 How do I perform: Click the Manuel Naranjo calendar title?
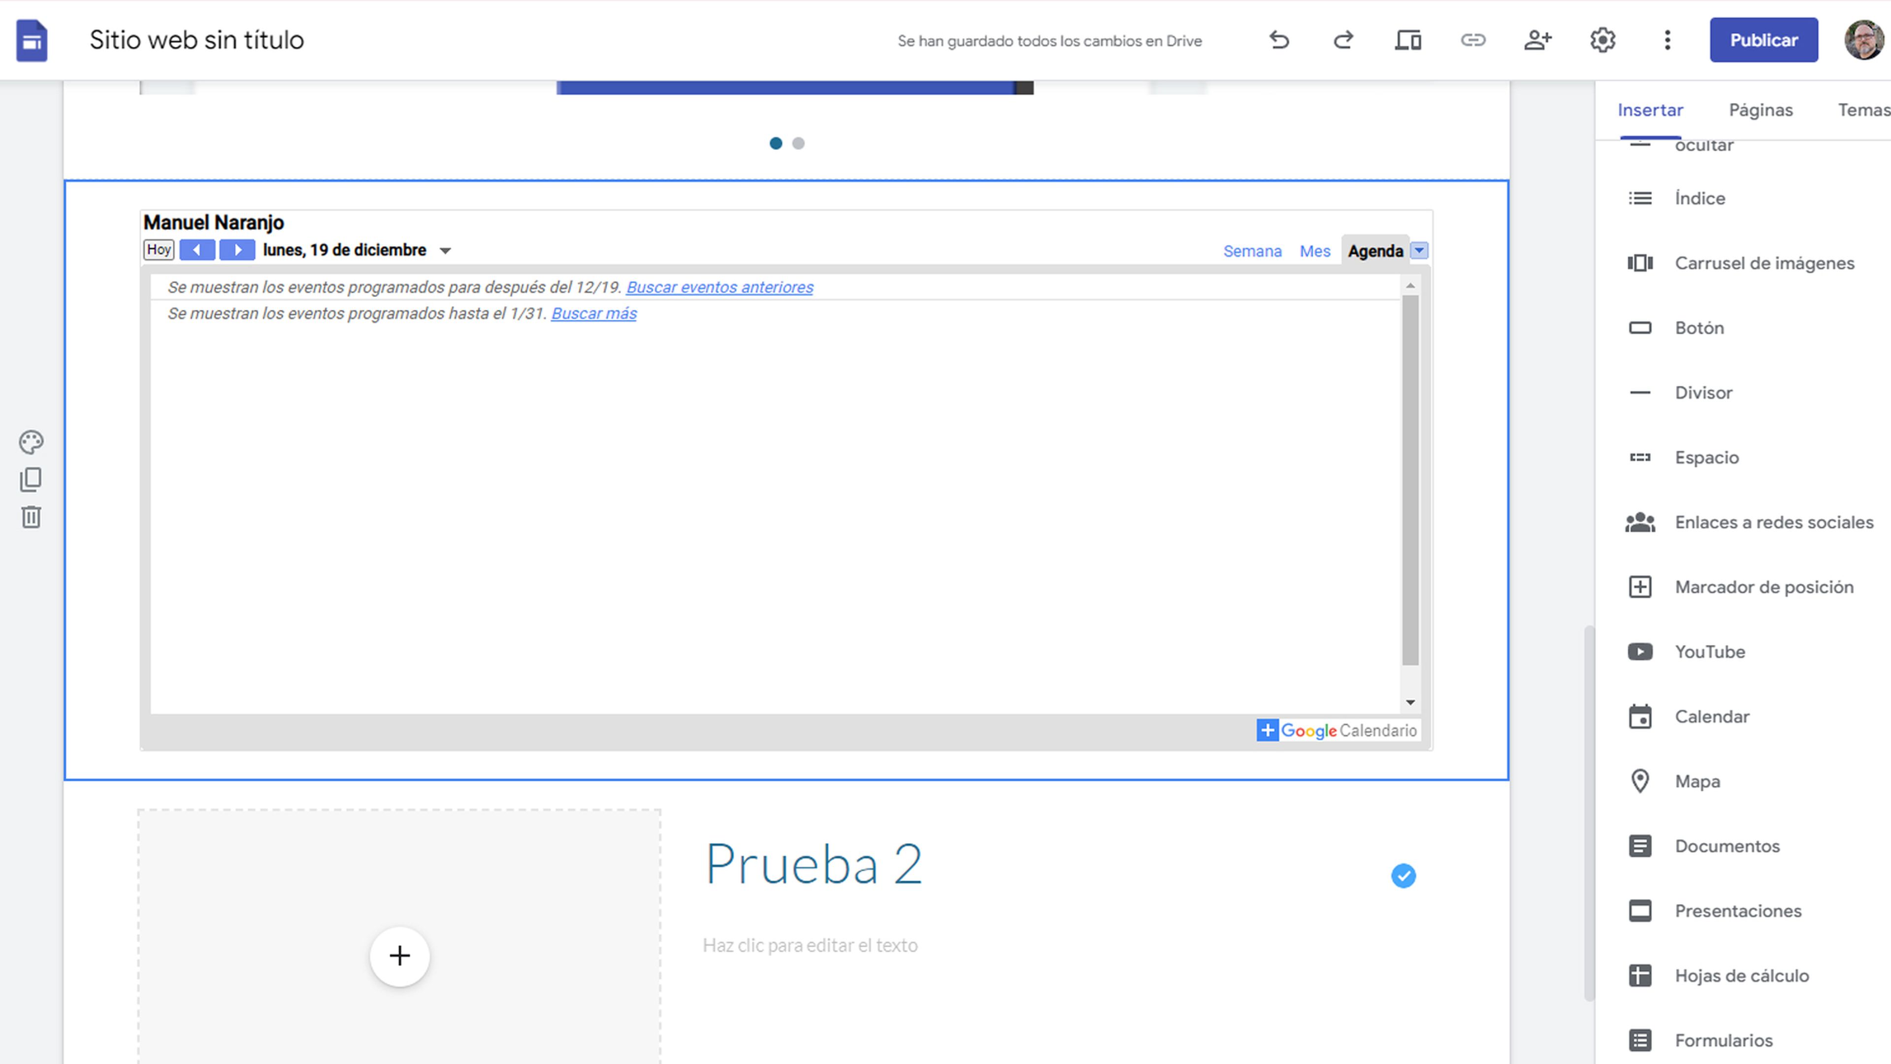click(214, 223)
